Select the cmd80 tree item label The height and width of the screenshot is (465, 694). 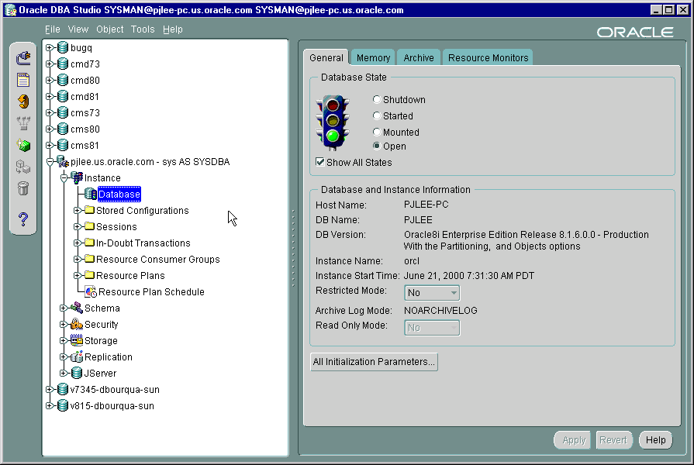85,80
